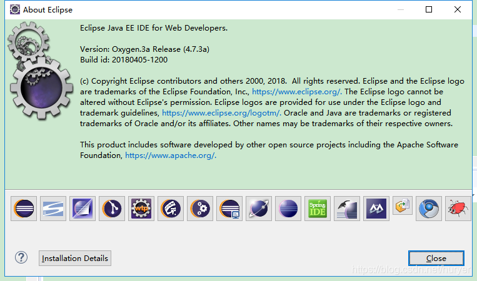477x281 pixels.
Task: Click the WTP gear feature icon
Action: click(x=141, y=209)
